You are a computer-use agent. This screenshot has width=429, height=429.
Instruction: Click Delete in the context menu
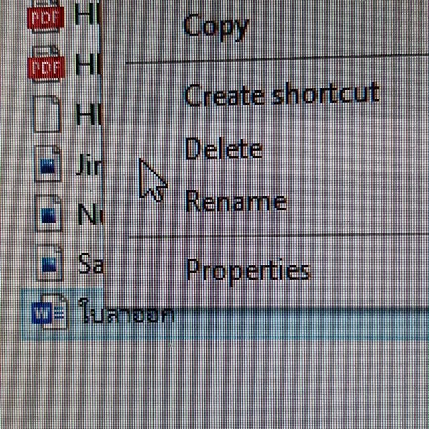click(x=223, y=149)
